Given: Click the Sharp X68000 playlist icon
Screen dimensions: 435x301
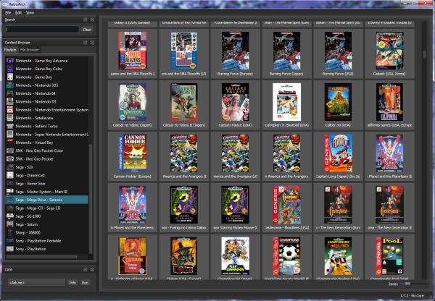Looking at the screenshot, I should click(10, 232).
